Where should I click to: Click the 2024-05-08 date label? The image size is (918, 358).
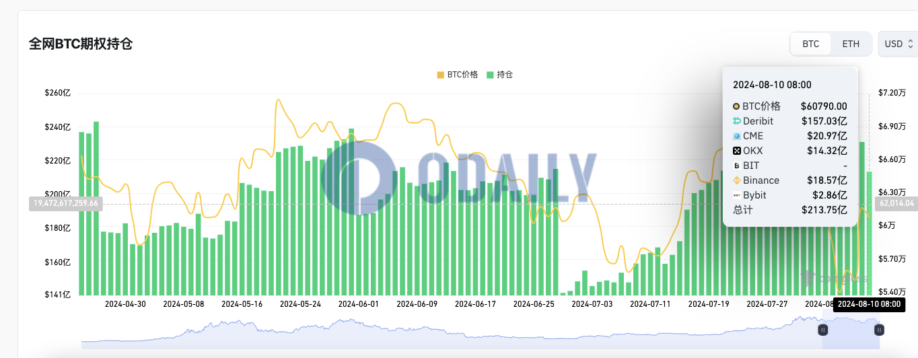pos(184,304)
